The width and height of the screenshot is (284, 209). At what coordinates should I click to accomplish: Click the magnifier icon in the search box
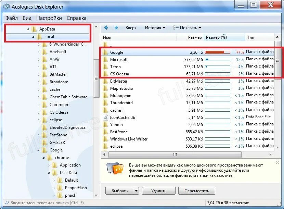click(x=7, y=202)
